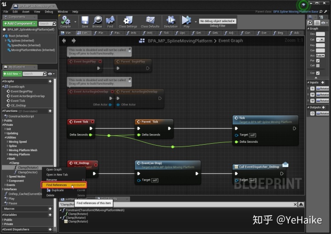The height and width of the screenshot is (234, 331).
Task: Click the Play toolbar icon
Action: point(186,20)
